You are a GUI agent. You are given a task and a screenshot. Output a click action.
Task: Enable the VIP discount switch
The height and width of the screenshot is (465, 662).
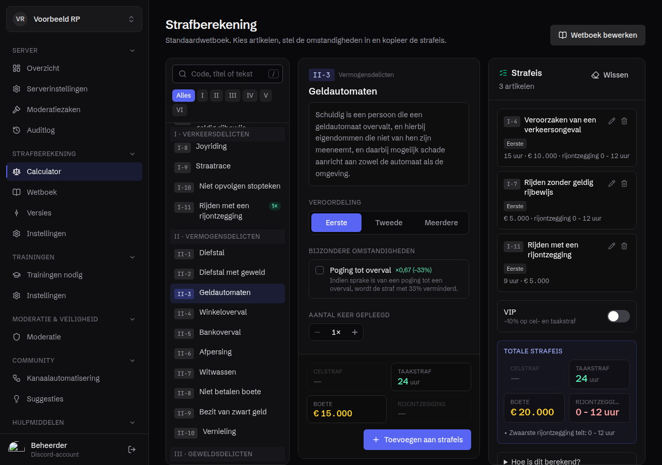click(x=619, y=316)
